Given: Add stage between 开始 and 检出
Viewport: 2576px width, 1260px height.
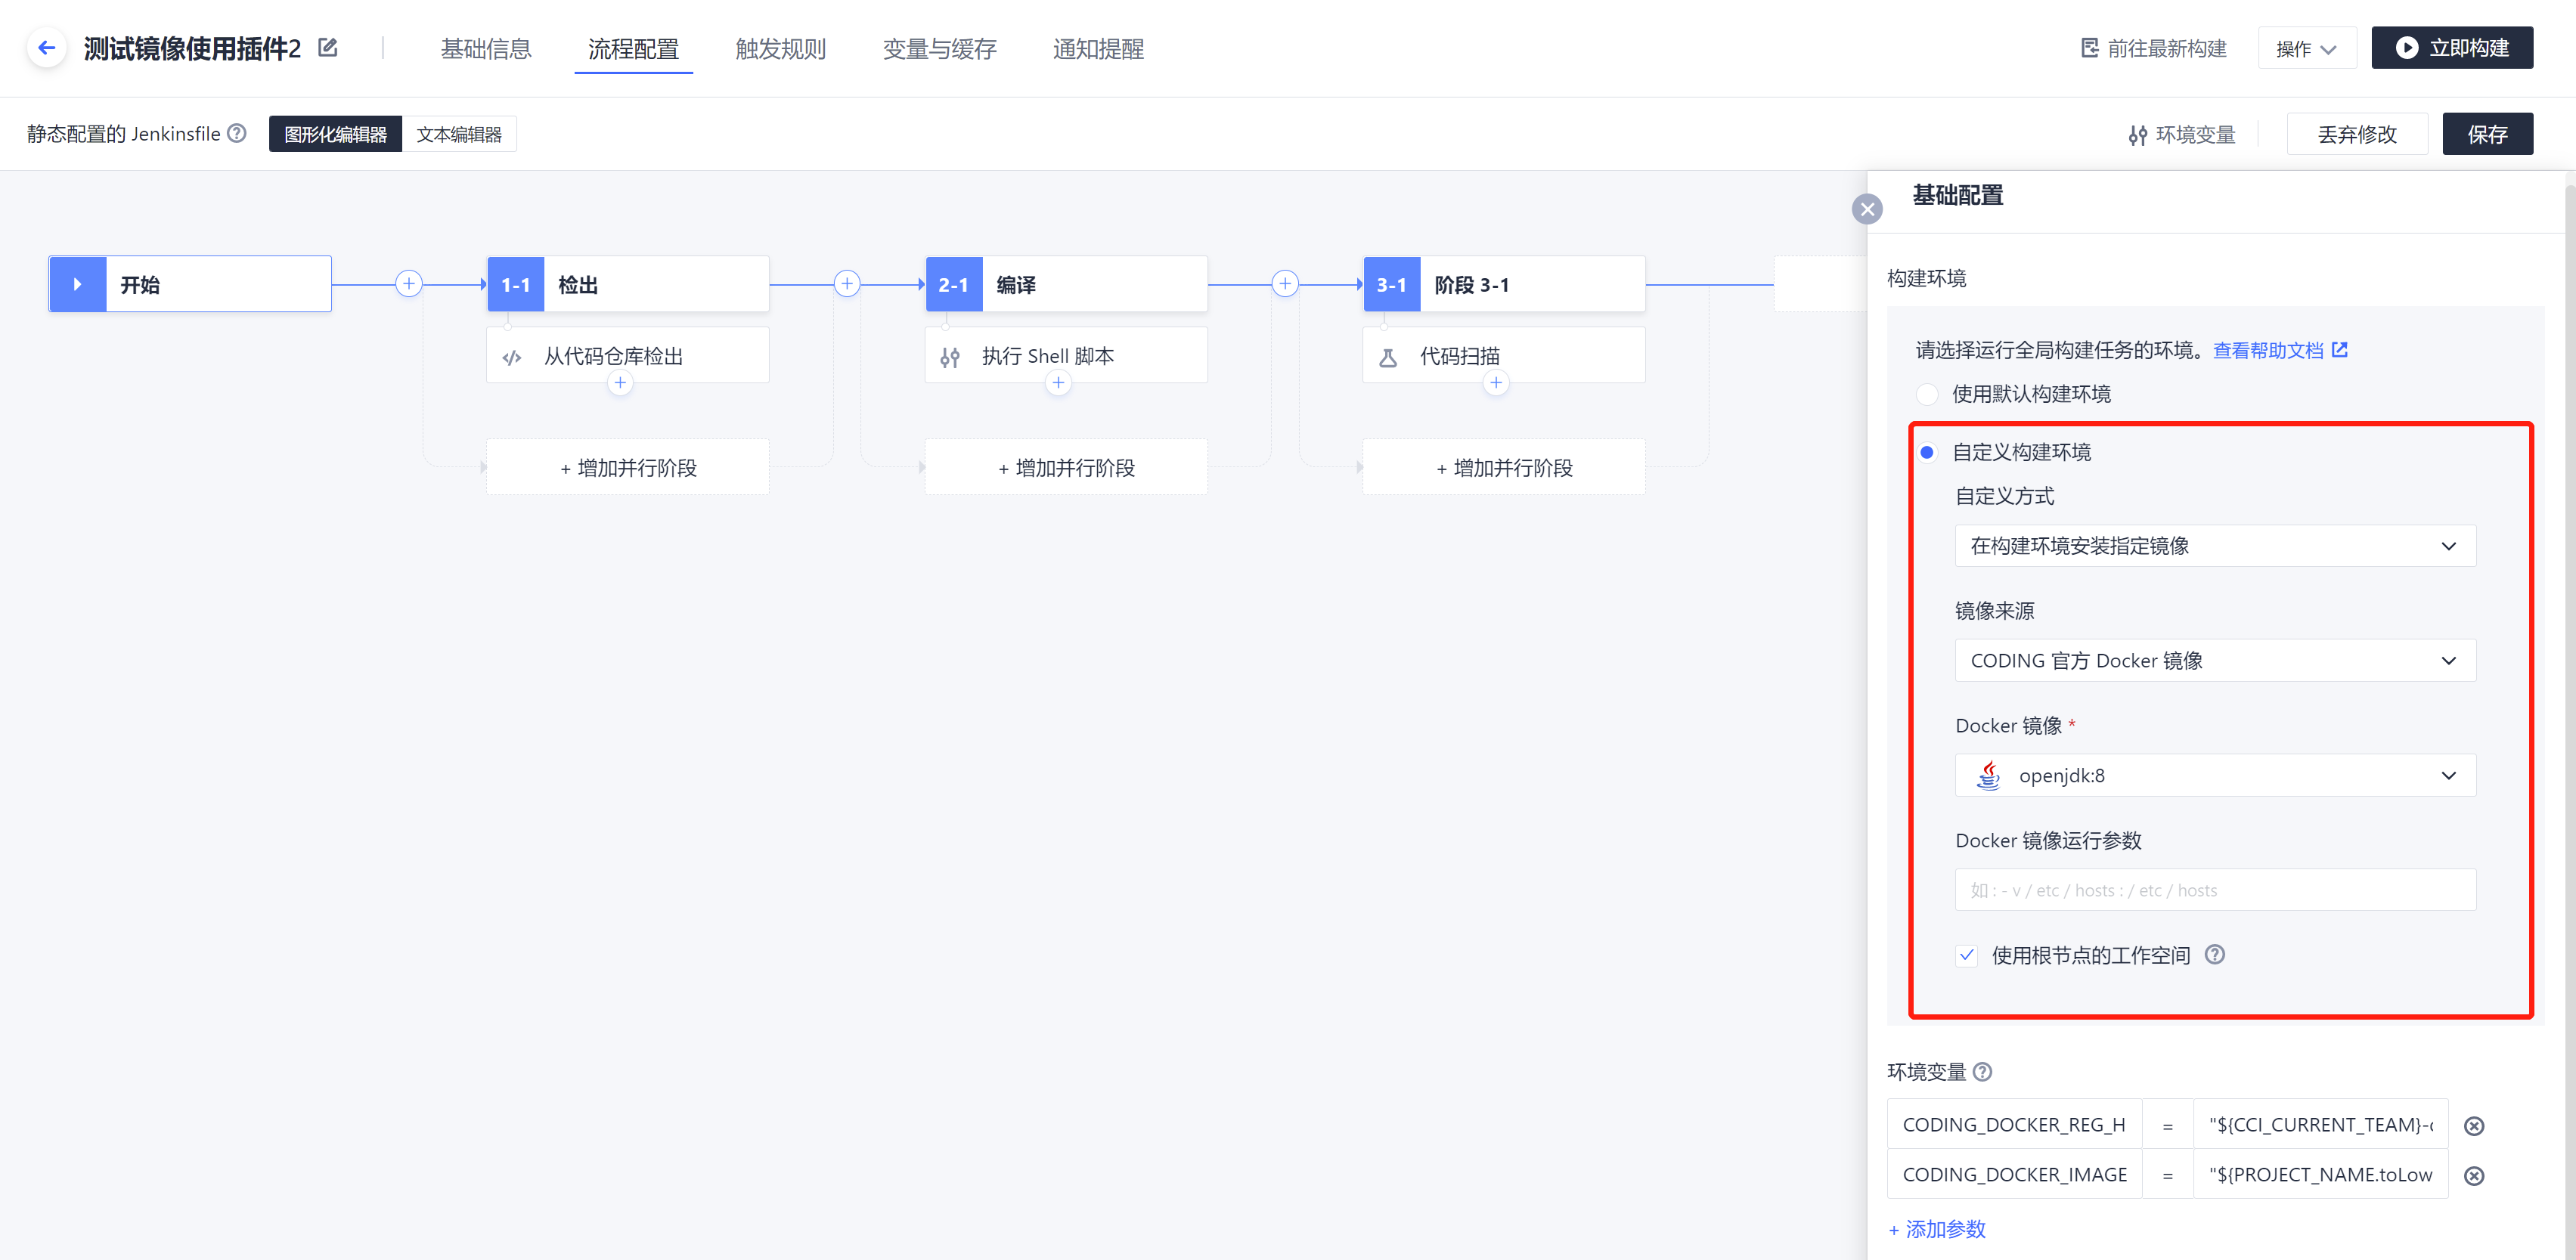Looking at the screenshot, I should point(408,284).
